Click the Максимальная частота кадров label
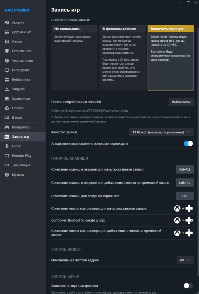The height and width of the screenshot is (294, 199). coord(75,260)
